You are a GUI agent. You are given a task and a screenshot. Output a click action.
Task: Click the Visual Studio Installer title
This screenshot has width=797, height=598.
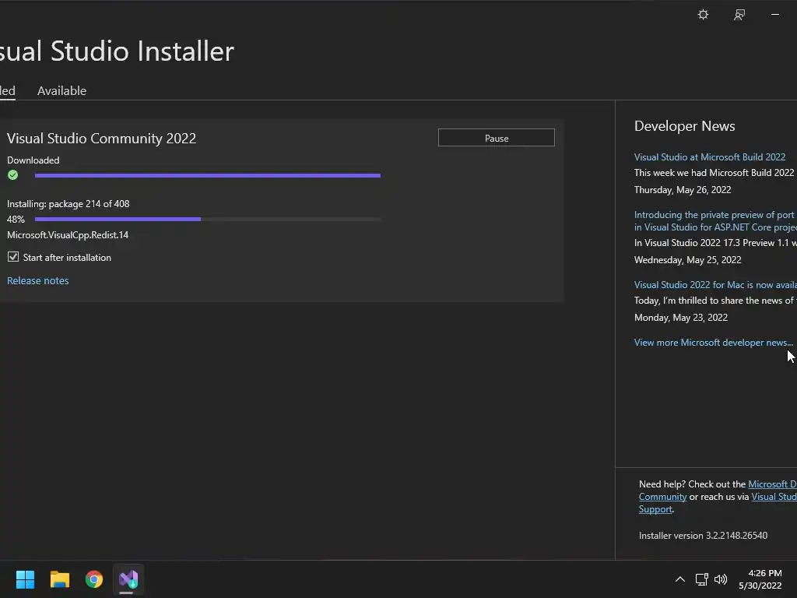(x=117, y=51)
